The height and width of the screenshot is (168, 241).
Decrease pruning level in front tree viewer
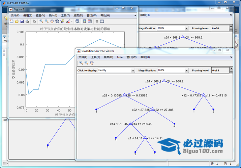[x=231, y=72]
